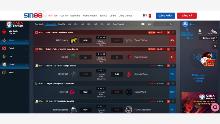220x124 pixels.
Task: Play Trận chiến thể thao điện tử stream
Action: click(x=168, y=49)
